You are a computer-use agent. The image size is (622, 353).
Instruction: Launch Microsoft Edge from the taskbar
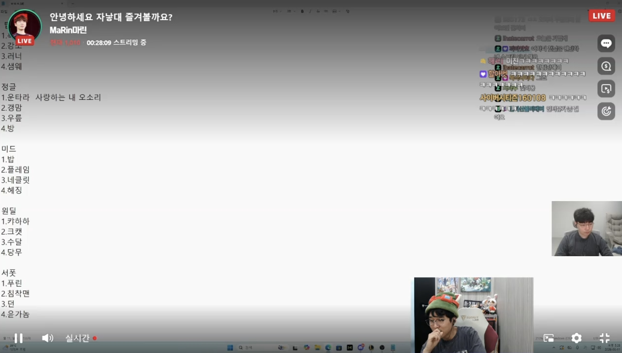coord(328,347)
